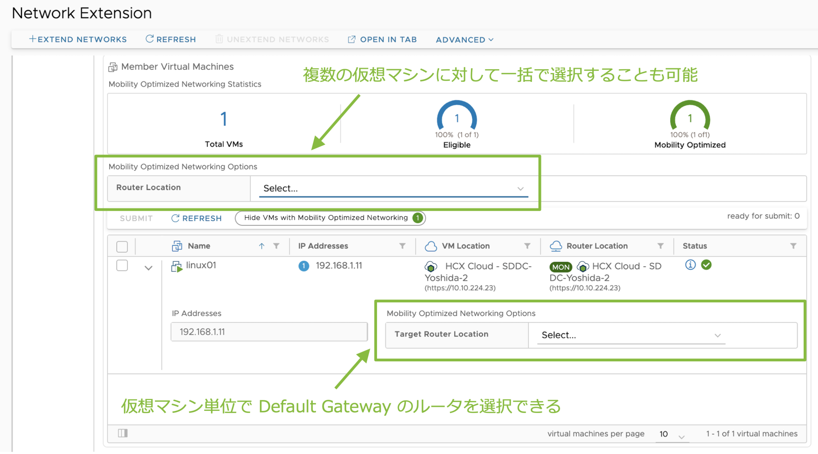
Task: Click the column selector icon in table footer
Action: click(123, 433)
